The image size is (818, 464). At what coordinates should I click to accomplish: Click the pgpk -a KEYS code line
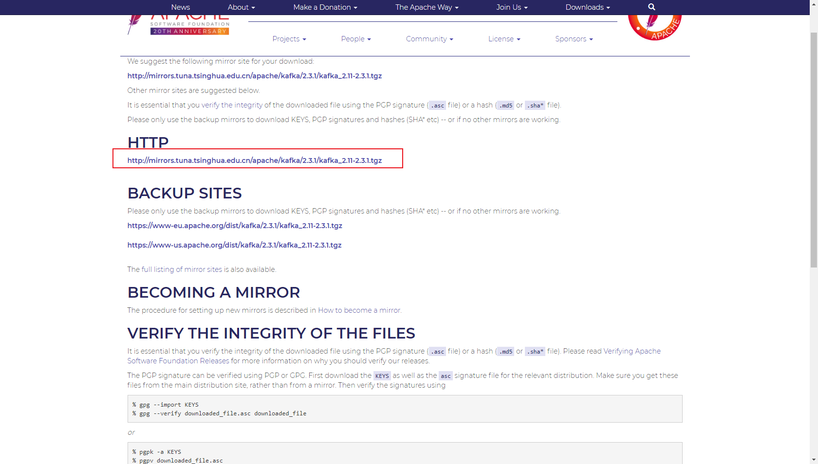(157, 452)
